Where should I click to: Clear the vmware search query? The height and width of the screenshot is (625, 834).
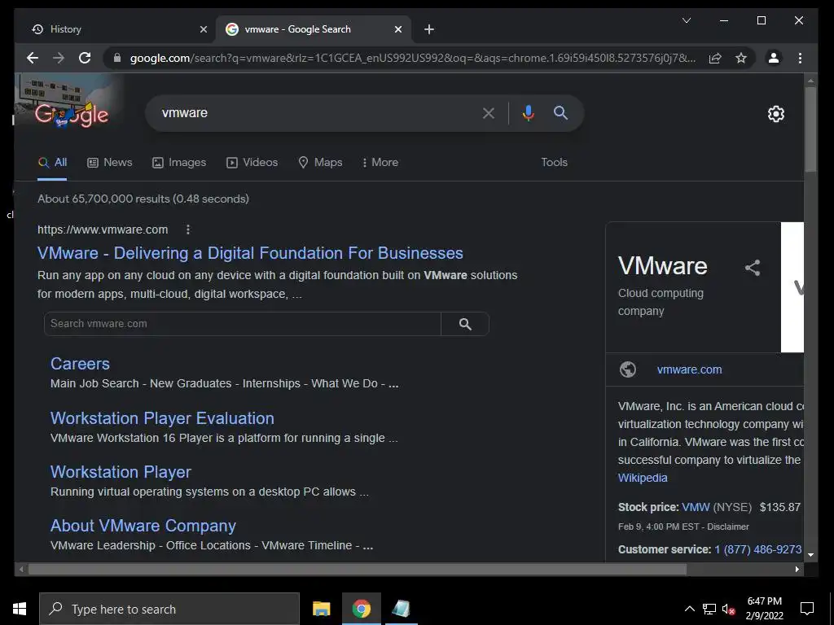(489, 112)
